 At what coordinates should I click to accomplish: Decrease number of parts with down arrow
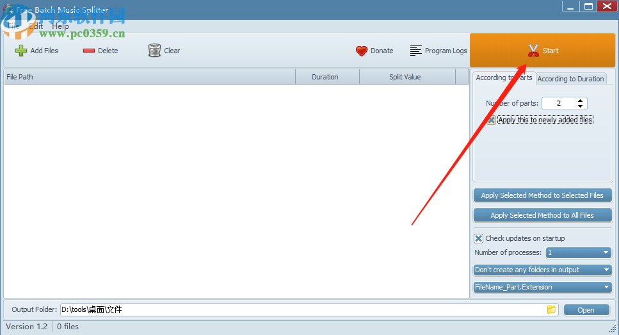tap(580, 106)
